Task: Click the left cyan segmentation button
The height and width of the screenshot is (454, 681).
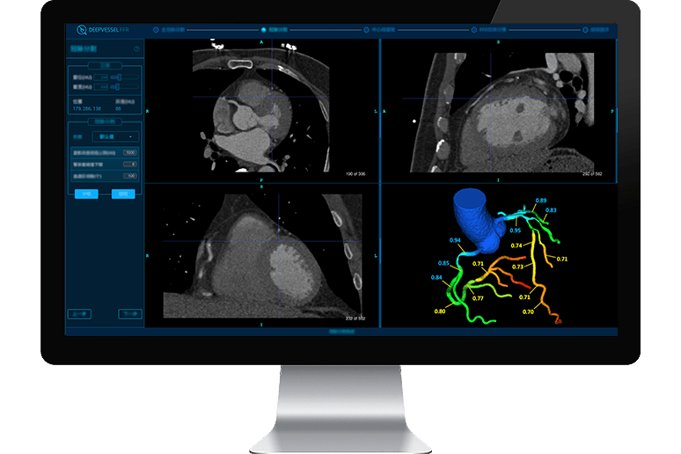Action: 86,194
